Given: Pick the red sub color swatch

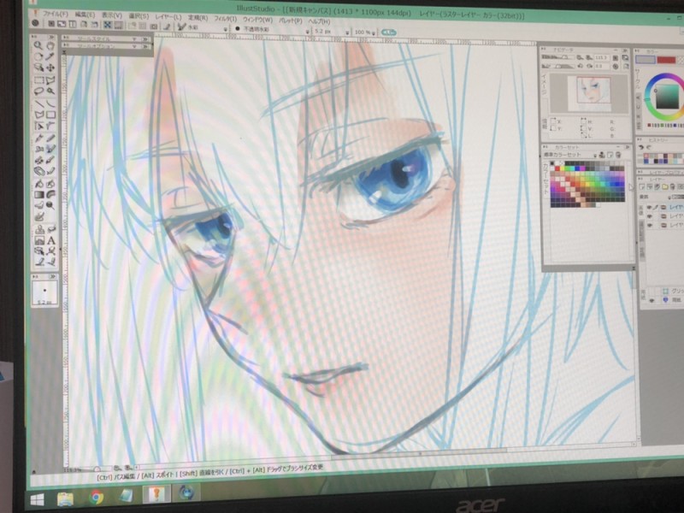Looking at the screenshot, I should click(666, 60).
